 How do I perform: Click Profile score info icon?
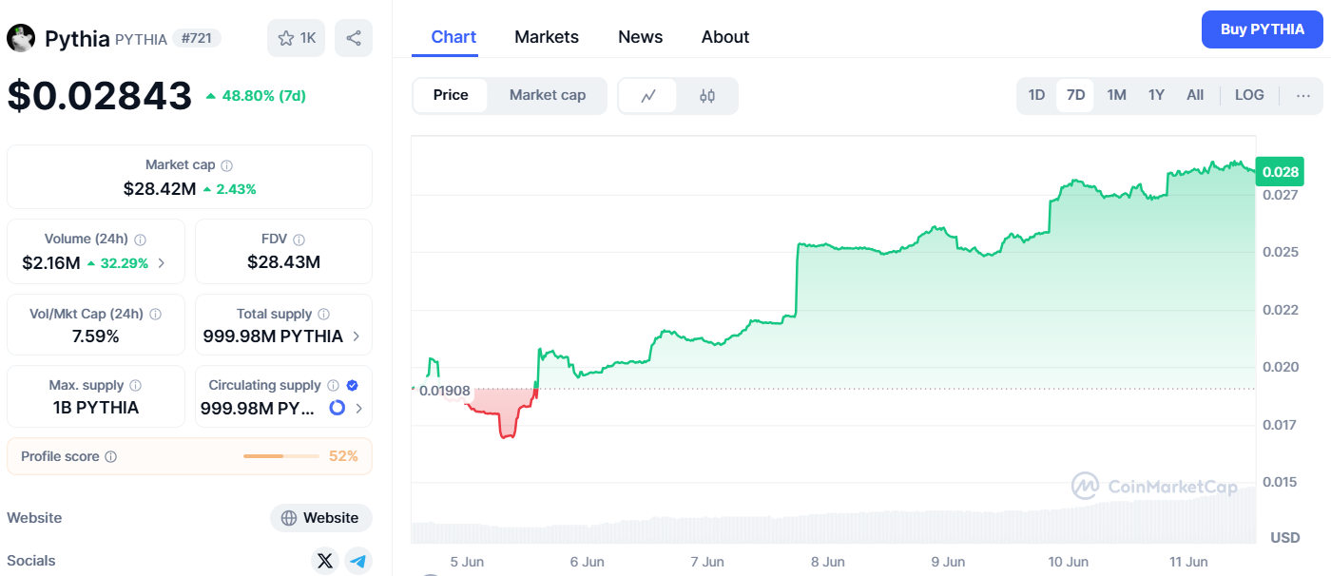point(110,457)
